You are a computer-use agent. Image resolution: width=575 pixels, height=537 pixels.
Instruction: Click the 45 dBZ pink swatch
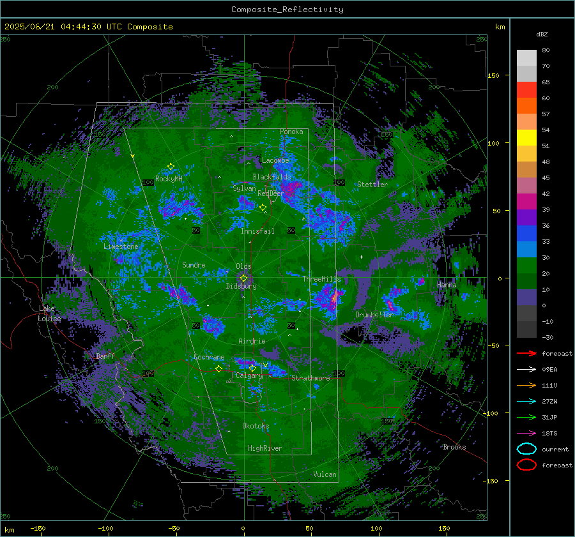pos(526,185)
